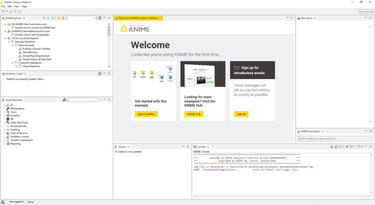Click the Node Repository search field

(83, 100)
